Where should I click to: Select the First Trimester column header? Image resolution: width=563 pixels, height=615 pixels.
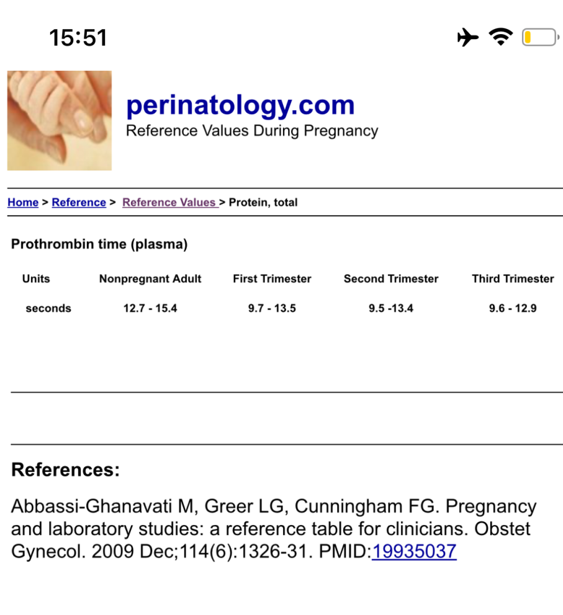[x=272, y=279]
